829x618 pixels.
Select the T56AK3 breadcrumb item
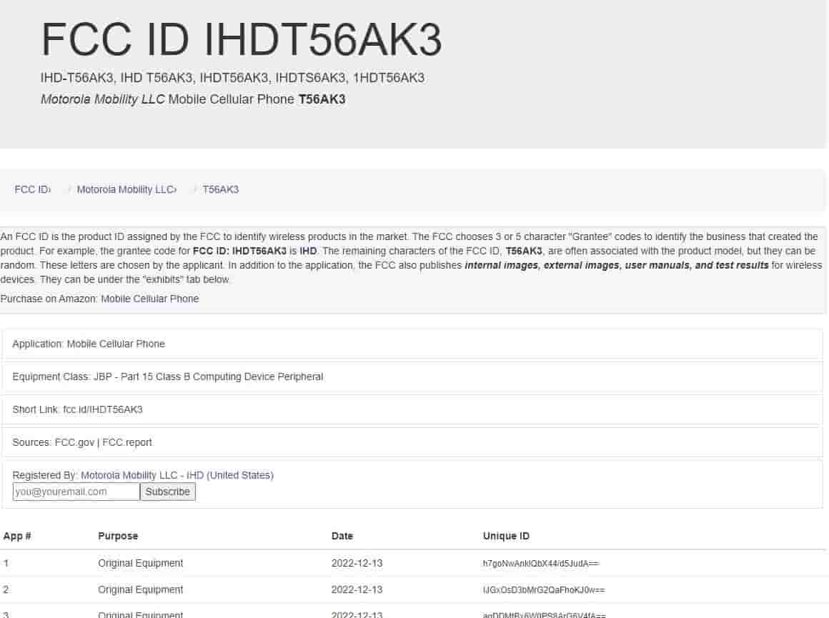pos(220,189)
